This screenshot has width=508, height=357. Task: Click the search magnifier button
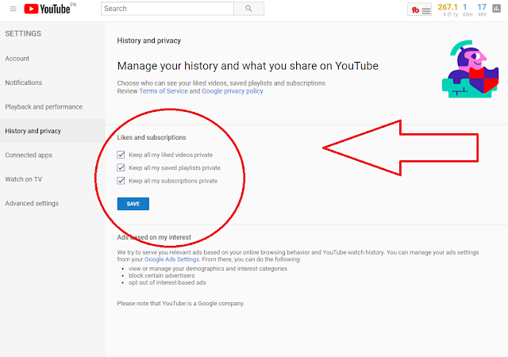(x=248, y=9)
